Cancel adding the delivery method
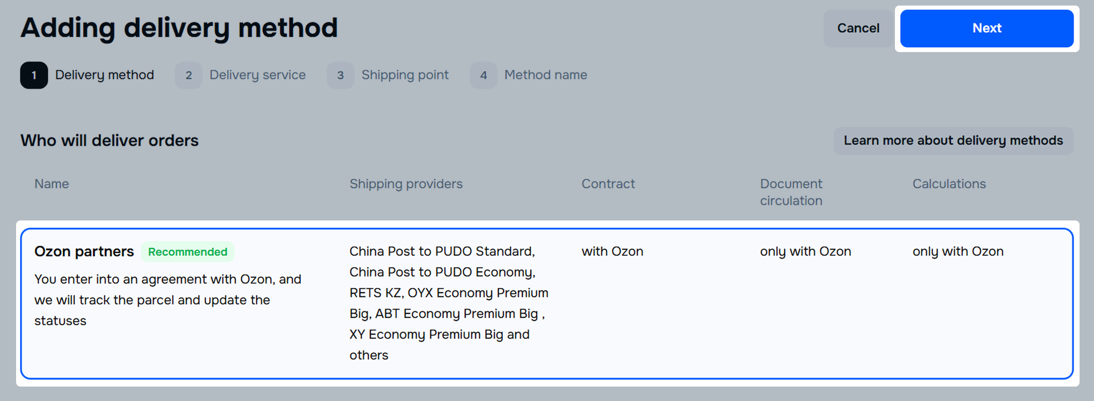Image resolution: width=1094 pixels, height=401 pixels. point(858,28)
